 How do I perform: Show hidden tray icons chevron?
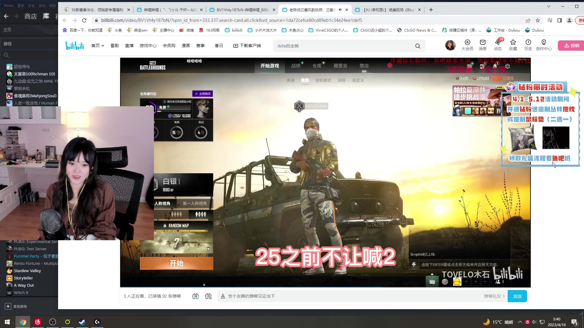coord(520,322)
